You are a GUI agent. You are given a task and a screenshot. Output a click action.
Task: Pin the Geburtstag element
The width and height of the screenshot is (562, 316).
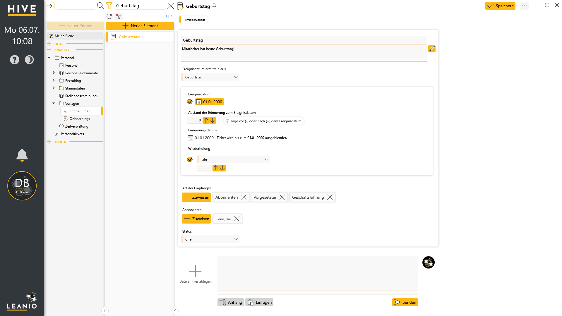click(214, 6)
